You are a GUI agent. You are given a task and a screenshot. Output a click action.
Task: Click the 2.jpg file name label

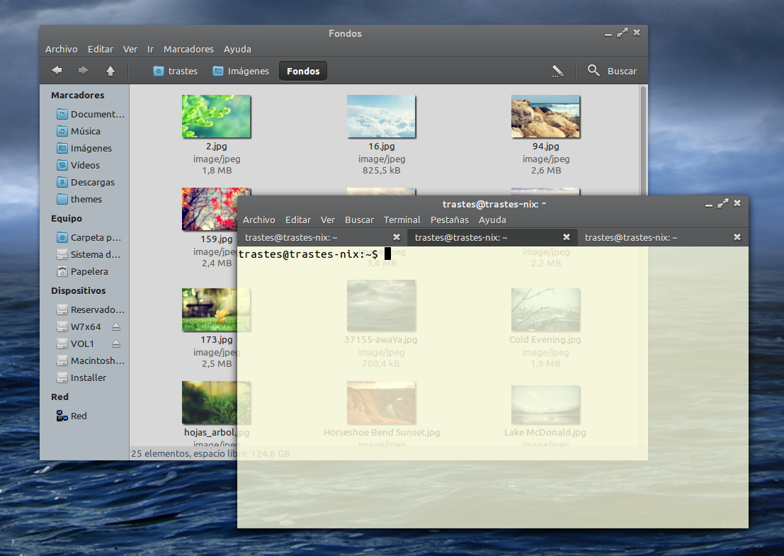(217, 147)
